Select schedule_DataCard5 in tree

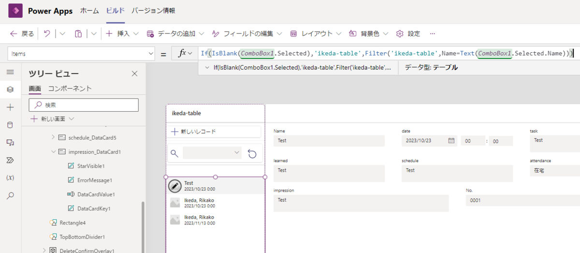92,137
